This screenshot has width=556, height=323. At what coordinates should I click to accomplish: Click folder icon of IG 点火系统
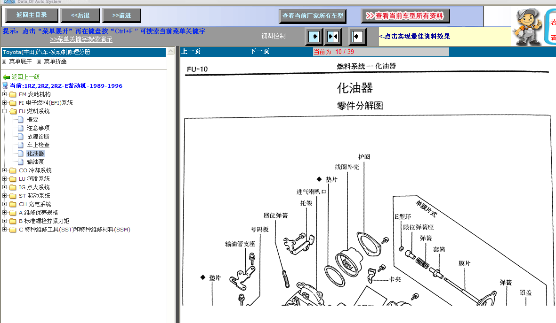(x=13, y=187)
